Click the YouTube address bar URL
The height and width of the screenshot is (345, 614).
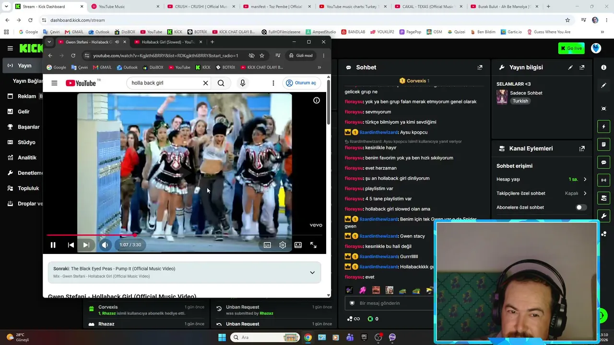coord(165,56)
